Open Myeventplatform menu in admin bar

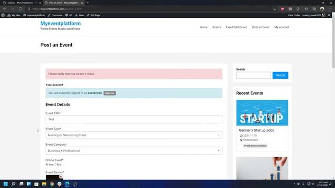click(34, 15)
